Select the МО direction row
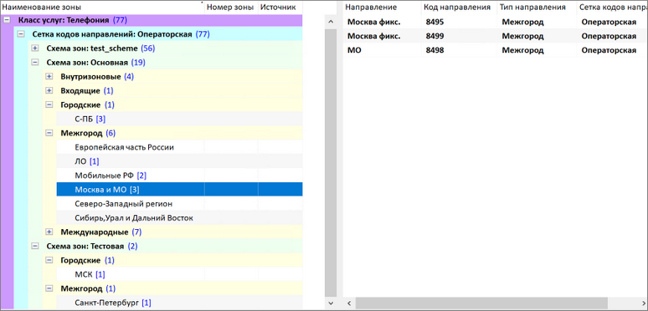The image size is (648, 311). point(495,50)
